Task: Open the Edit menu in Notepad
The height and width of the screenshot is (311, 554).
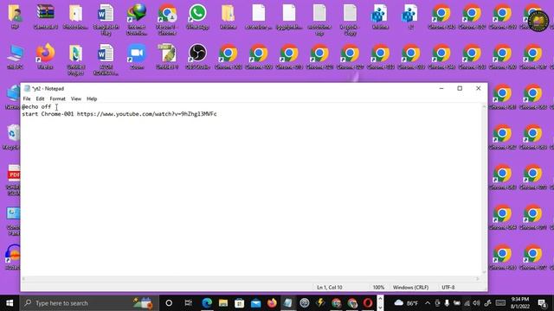Action: pyautogui.click(x=40, y=98)
